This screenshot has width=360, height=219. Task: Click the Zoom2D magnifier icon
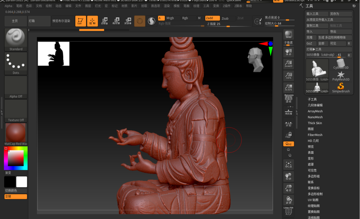point(288,63)
